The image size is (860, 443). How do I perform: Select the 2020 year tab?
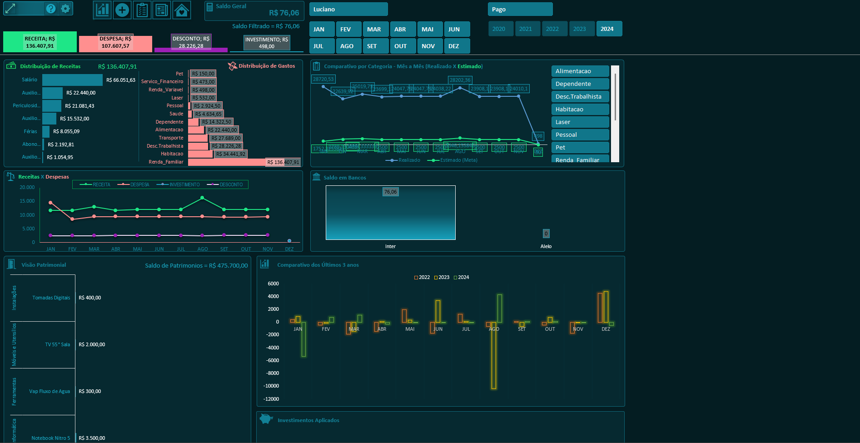click(500, 28)
